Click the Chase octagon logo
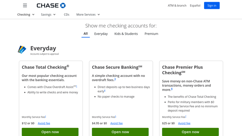The image size is (242, 136). coord(63,5)
